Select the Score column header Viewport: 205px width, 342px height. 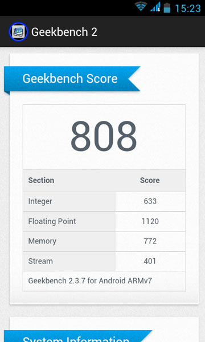[150, 180]
